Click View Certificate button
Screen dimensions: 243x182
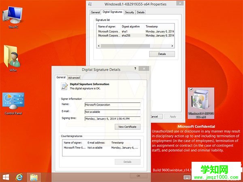pos(128,127)
